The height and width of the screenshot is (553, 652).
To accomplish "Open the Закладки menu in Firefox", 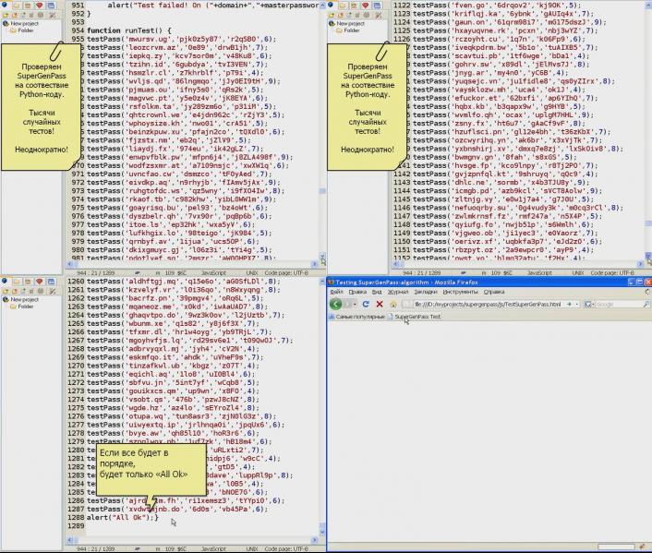I will [x=426, y=292].
